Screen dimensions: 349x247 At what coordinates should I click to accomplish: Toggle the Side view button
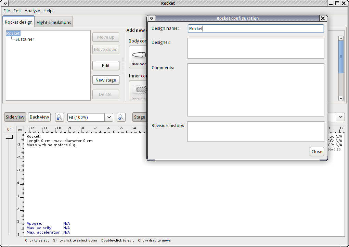point(15,117)
